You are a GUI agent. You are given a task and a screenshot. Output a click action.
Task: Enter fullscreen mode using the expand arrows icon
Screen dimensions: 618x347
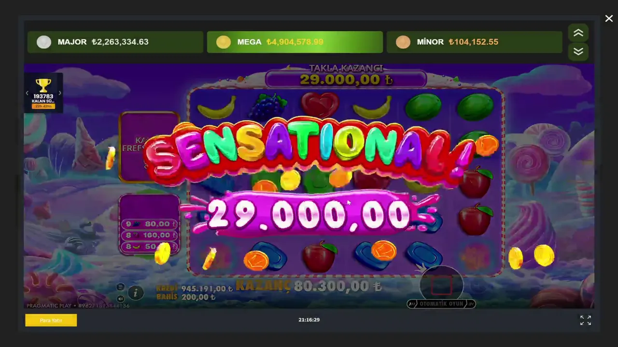(x=586, y=320)
